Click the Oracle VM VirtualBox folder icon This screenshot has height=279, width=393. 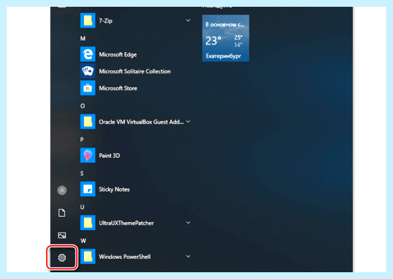[87, 121]
